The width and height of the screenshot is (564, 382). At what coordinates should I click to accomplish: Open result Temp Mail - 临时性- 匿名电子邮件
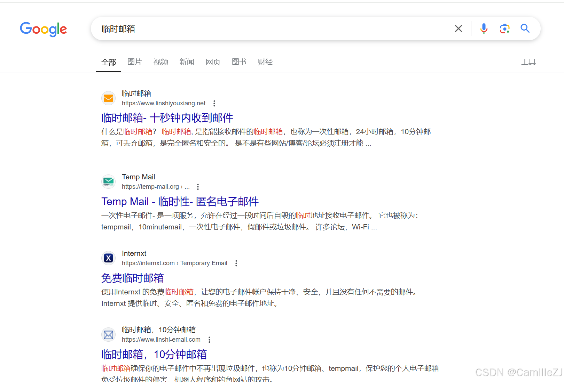coord(180,201)
